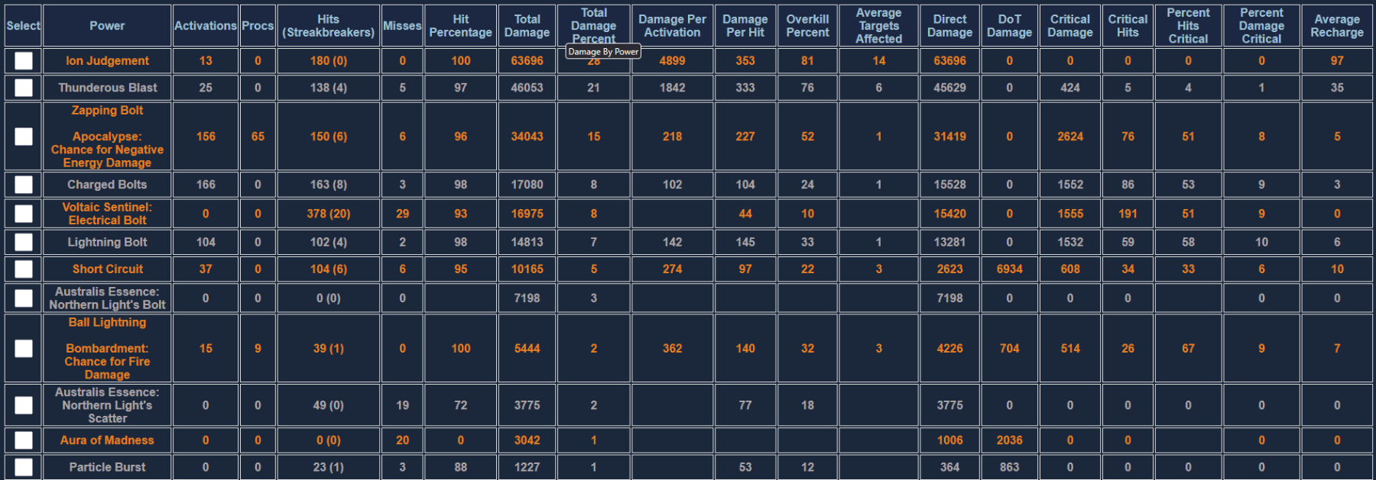
Task: Click the Thunderous Blast power name
Action: (x=107, y=88)
